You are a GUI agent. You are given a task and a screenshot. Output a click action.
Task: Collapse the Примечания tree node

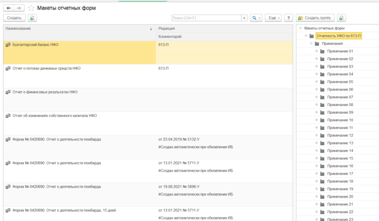click(x=311, y=44)
